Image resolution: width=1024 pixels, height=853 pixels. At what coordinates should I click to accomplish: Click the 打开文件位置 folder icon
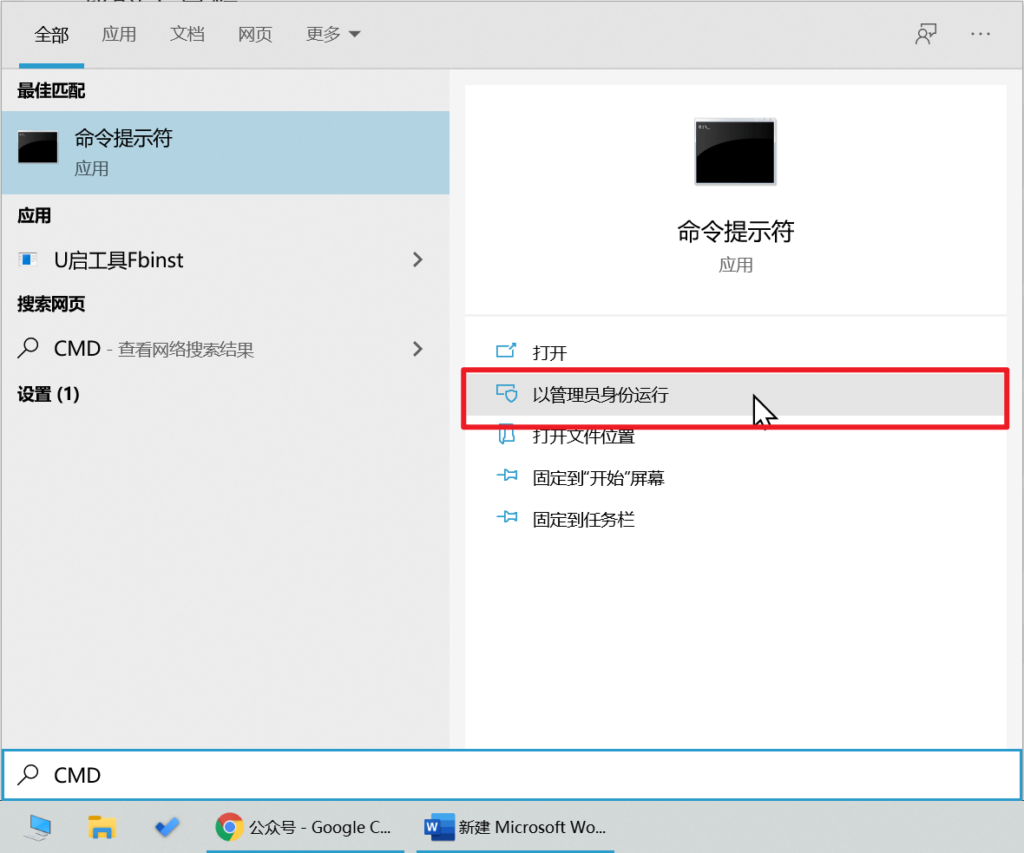point(507,436)
